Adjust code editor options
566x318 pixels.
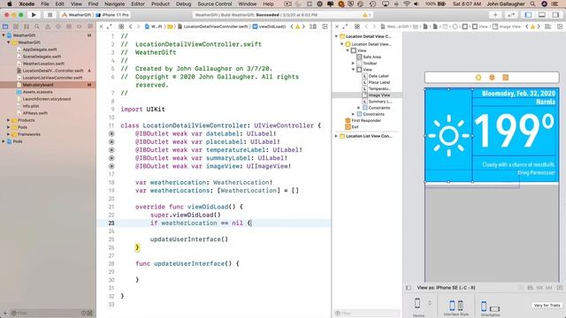pyautogui.click(x=313, y=26)
